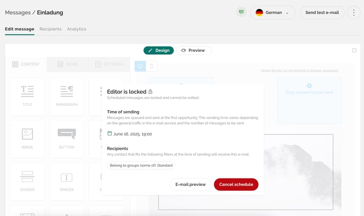Pick the Divider content block
This screenshot has width=364, height=216.
click(28, 182)
